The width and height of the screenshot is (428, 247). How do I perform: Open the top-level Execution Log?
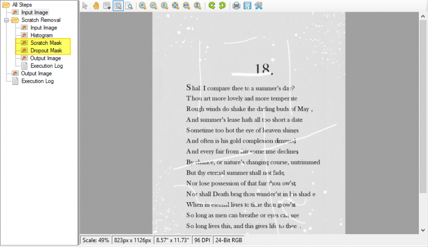[37, 81]
